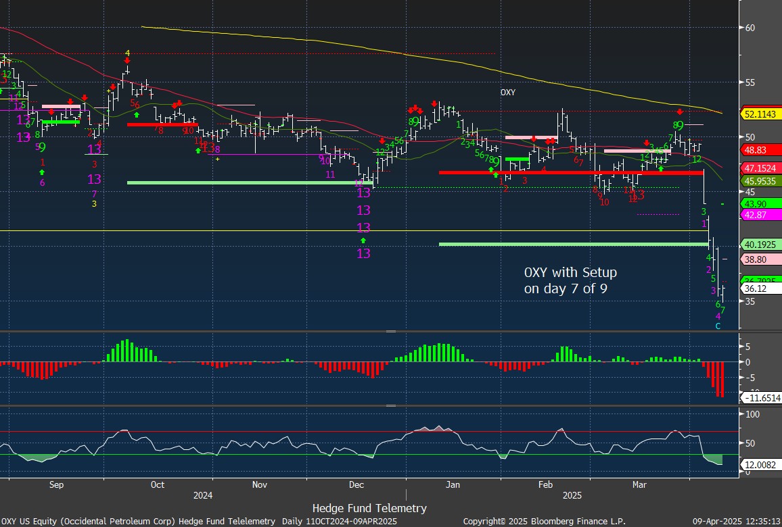The width and height of the screenshot is (782, 527).
Task: Click the 09-Apr-2025 12:35:13 timestamp
Action: click(x=737, y=521)
